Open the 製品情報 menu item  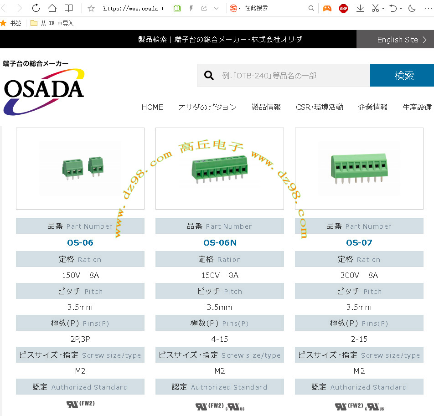266,107
